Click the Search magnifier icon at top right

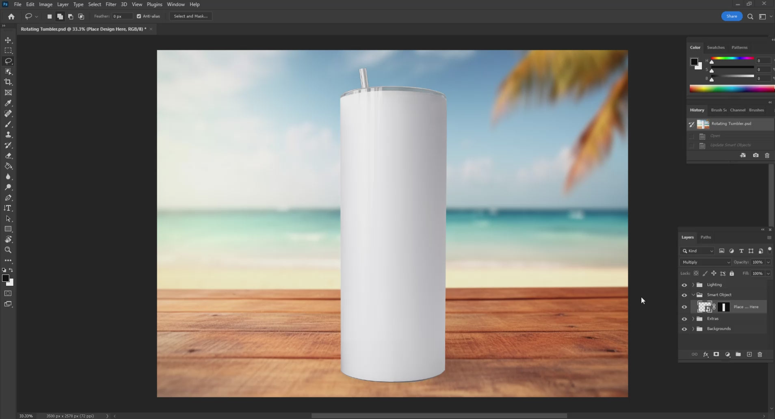(x=750, y=17)
